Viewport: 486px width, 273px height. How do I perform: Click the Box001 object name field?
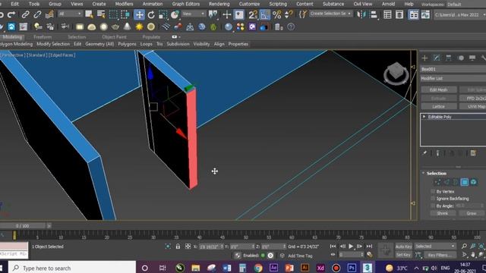click(x=453, y=69)
